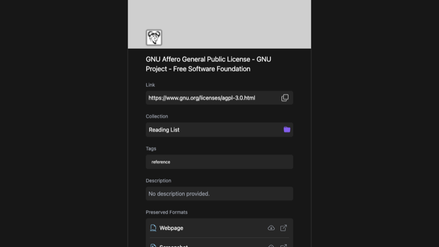The width and height of the screenshot is (439, 247).
Task: Click the Webpage HTML file icon
Action: 153,228
